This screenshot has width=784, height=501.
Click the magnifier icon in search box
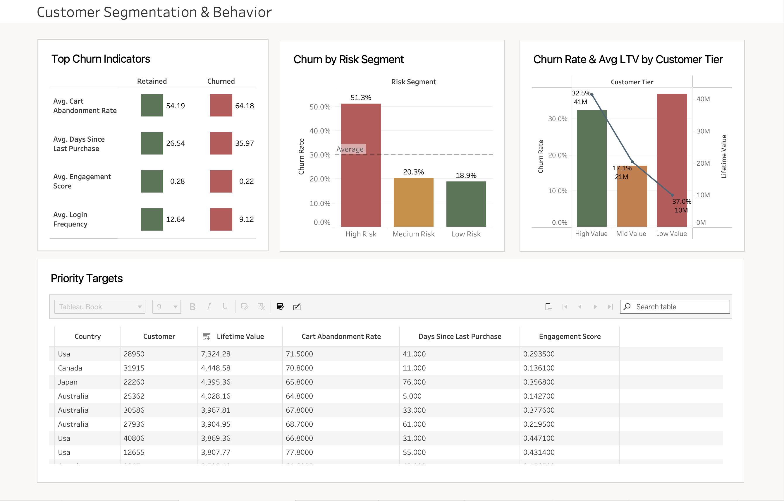[627, 306]
